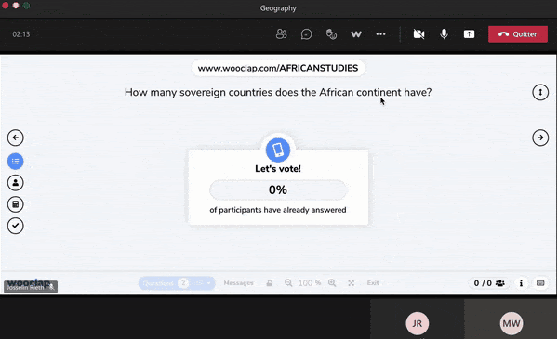
Task: Click the 100 % zoom level
Action: click(x=310, y=283)
